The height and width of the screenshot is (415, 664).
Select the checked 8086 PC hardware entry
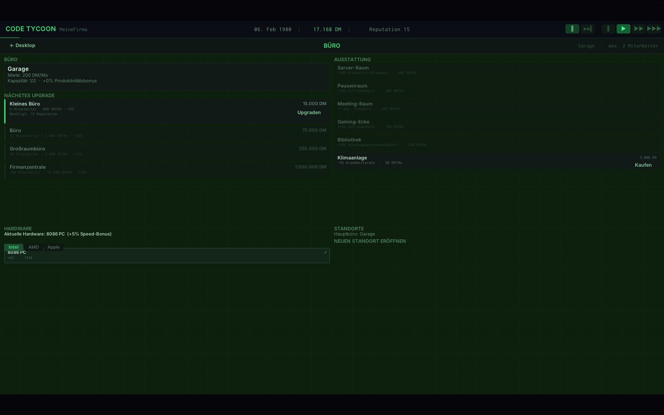[167, 255]
